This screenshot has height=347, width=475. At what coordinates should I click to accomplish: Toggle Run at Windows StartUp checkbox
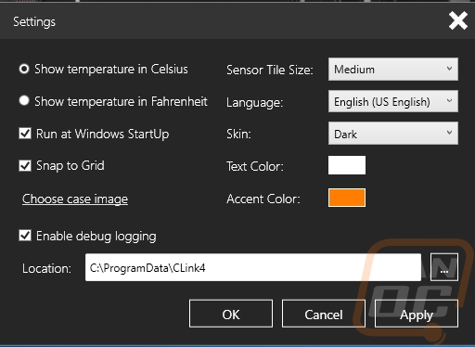coord(25,134)
